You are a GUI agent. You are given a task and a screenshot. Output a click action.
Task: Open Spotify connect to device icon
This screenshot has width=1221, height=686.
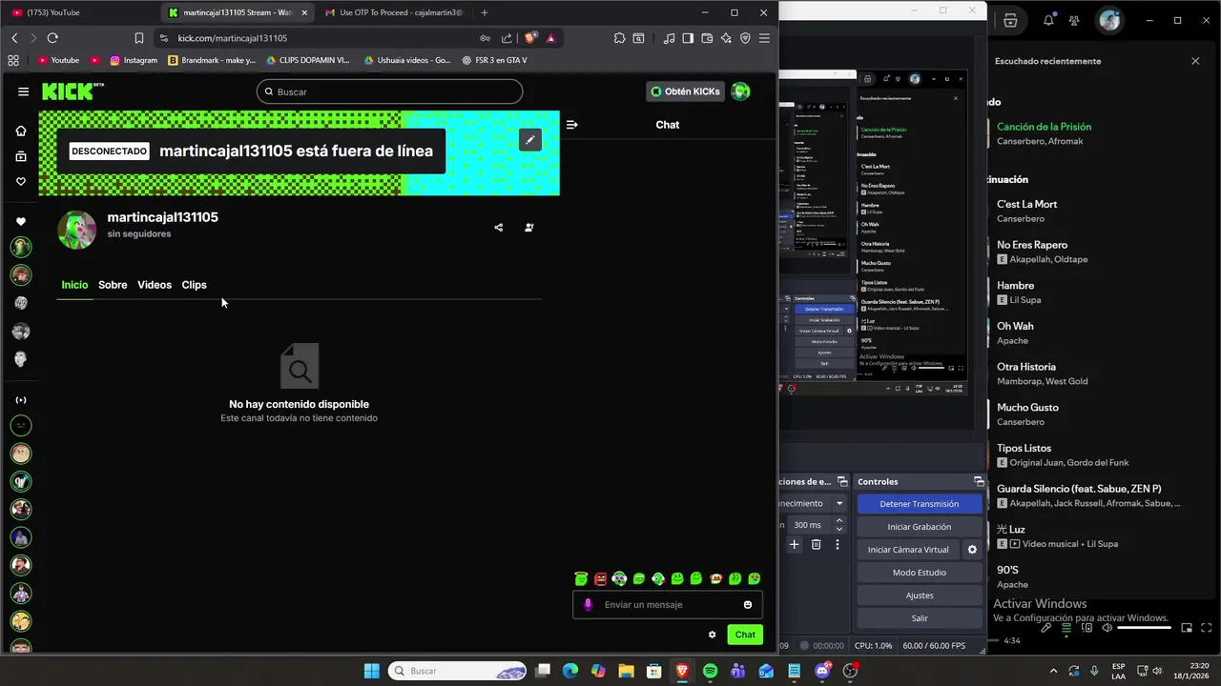[x=1086, y=628]
